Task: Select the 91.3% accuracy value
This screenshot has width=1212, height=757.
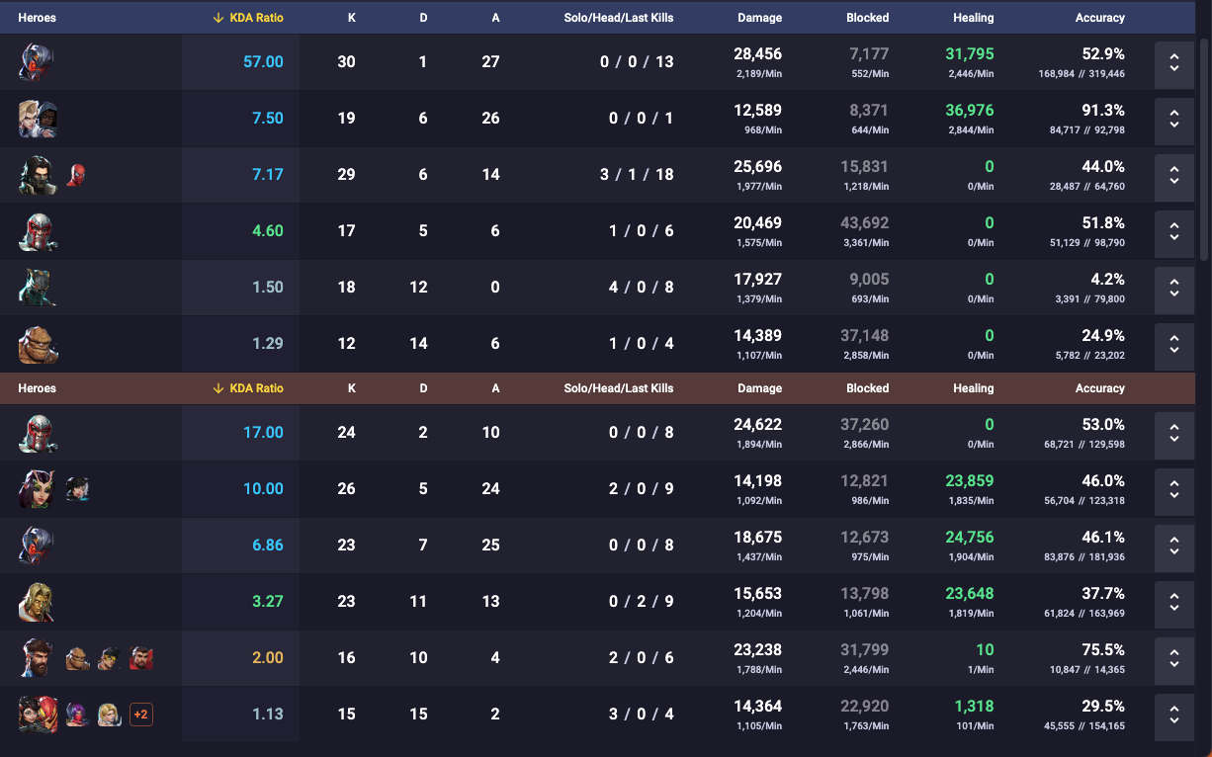Action: click(1103, 111)
